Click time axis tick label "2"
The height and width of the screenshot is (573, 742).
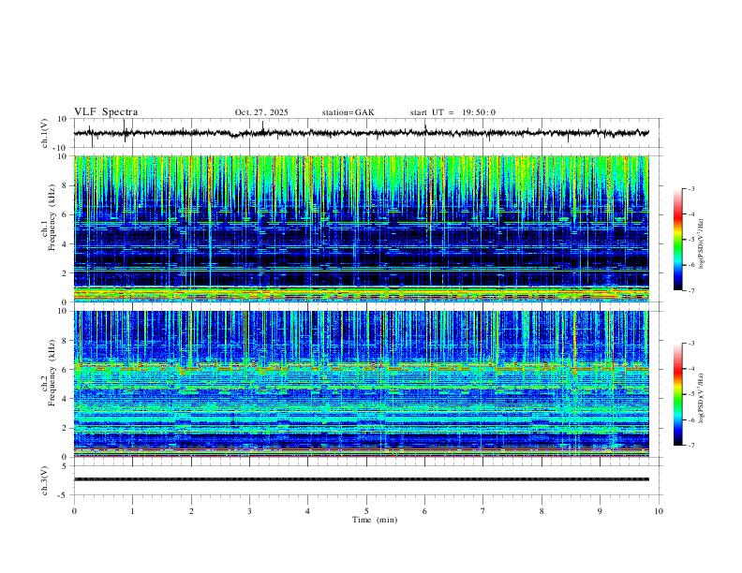point(191,511)
